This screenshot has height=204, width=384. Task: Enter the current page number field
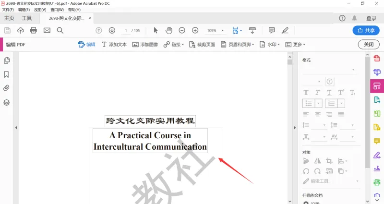tap(126, 31)
